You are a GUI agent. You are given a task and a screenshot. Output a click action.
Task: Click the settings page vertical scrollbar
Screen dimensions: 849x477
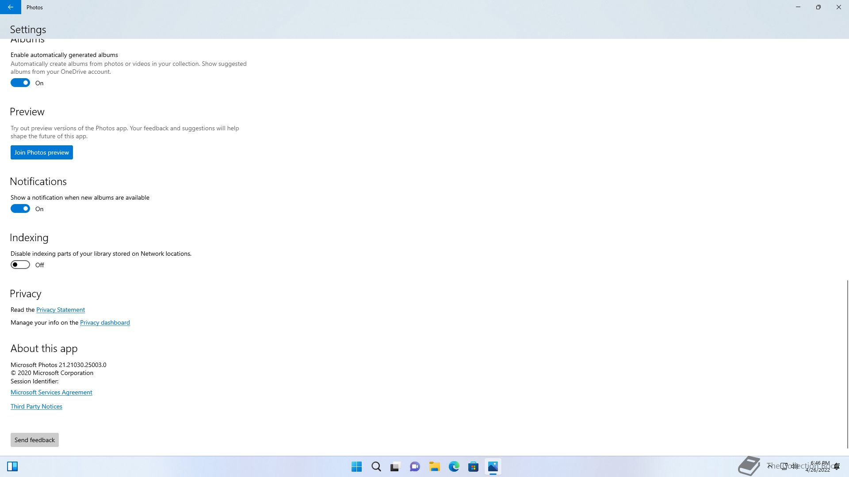pyautogui.click(x=847, y=364)
